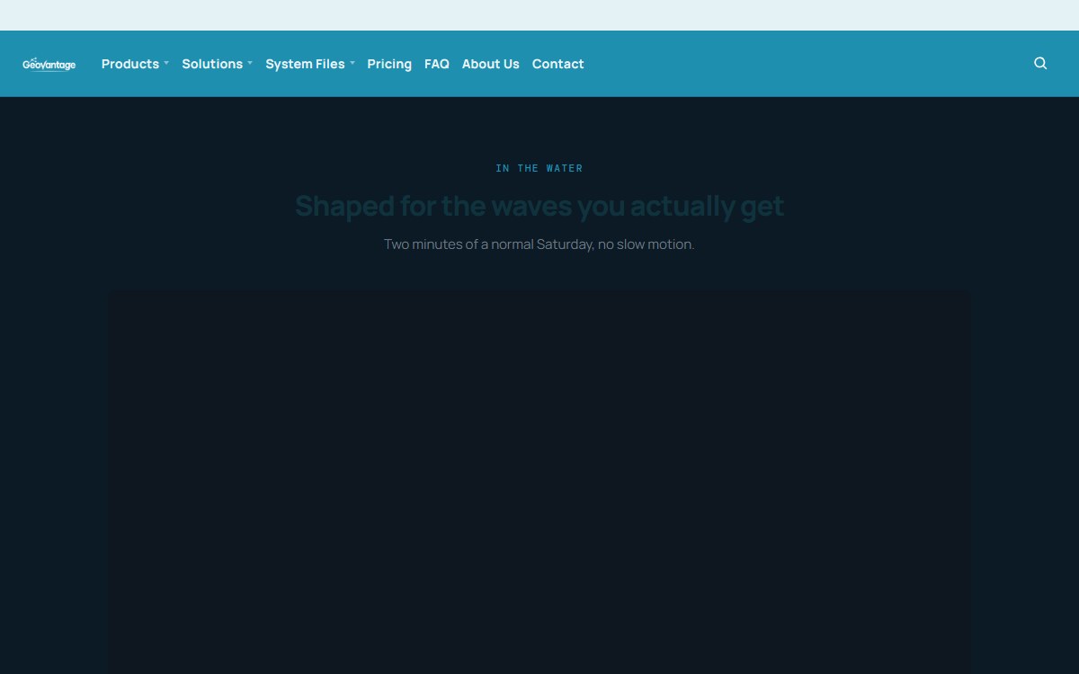Click the dark video panel
The image size is (1079, 674).
pyautogui.click(x=539, y=482)
